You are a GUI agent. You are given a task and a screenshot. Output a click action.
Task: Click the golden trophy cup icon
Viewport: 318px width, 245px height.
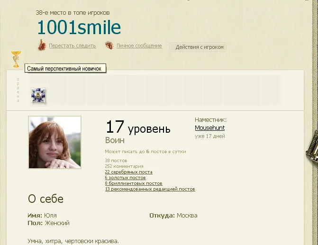point(16,59)
